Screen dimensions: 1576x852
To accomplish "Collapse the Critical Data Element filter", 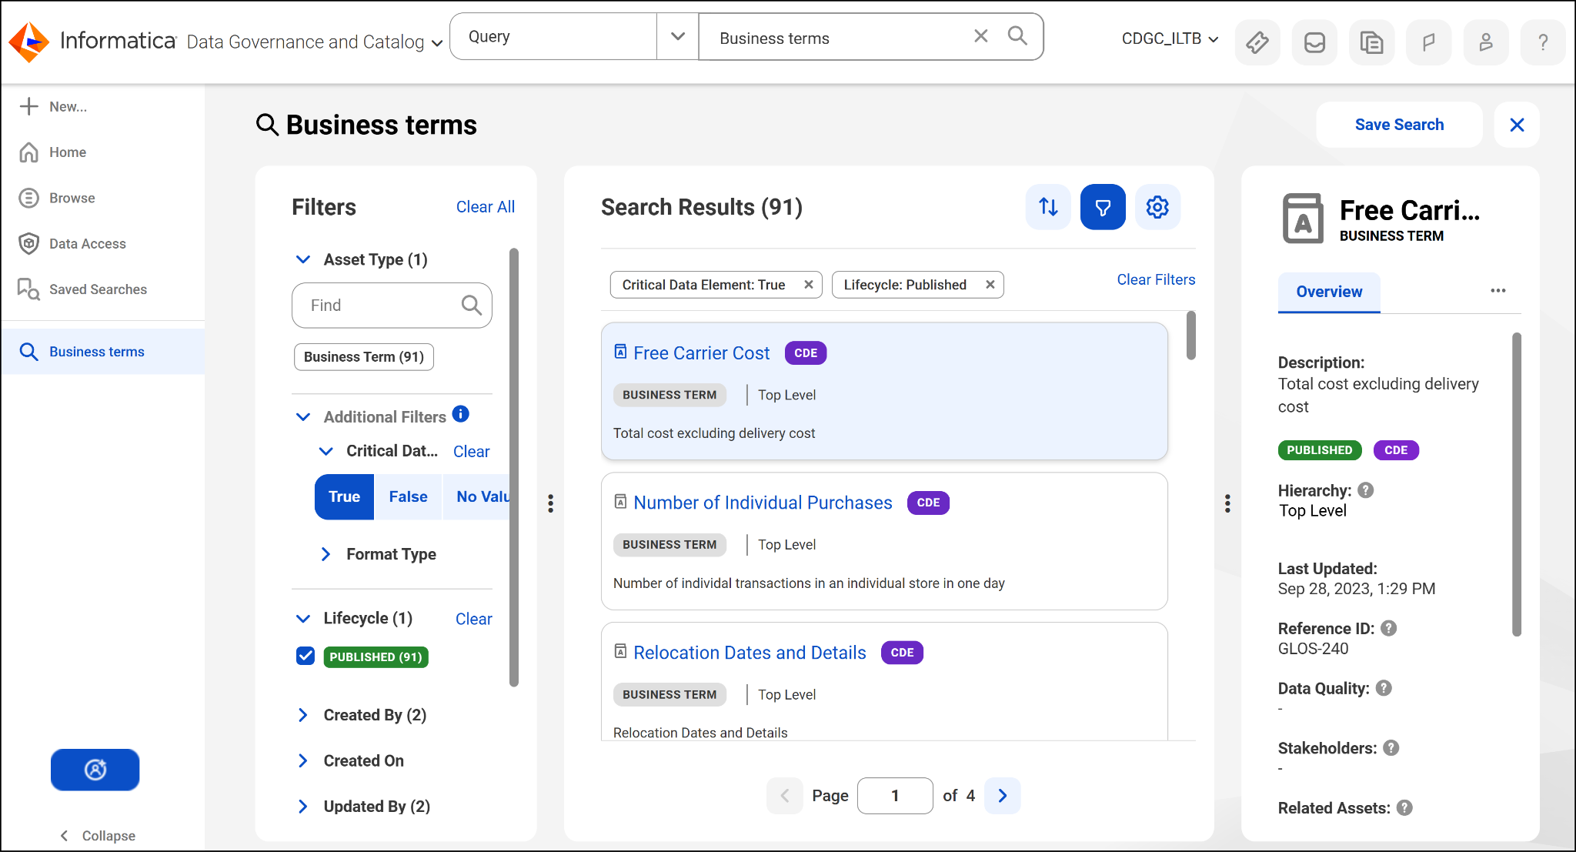I will pos(326,451).
